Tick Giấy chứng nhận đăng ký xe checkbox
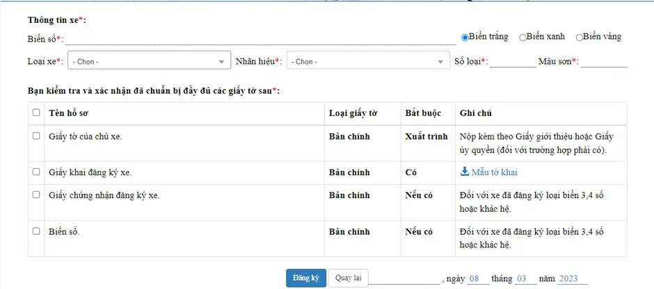The height and width of the screenshot is (289, 654). pos(36,195)
